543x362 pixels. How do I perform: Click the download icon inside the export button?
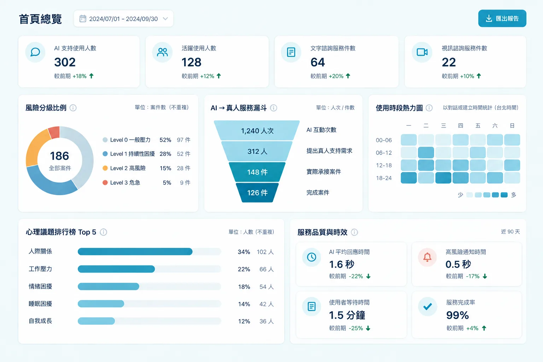click(x=489, y=18)
